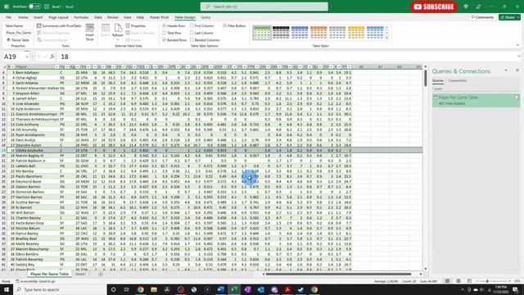Image resolution: width=524 pixels, height=295 pixels.
Task: Enable the Banded Columns checkbox
Action: click(192, 40)
